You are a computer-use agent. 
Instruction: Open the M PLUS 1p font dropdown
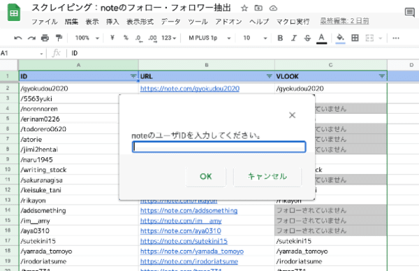[209, 38]
